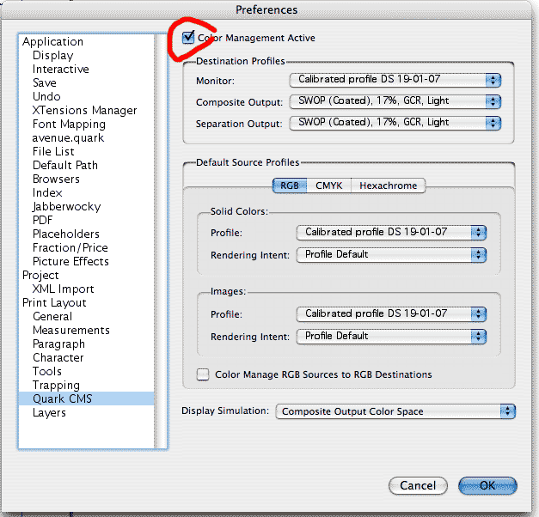The width and height of the screenshot is (539, 517).
Task: Select Layers preferences
Action: tap(87, 412)
